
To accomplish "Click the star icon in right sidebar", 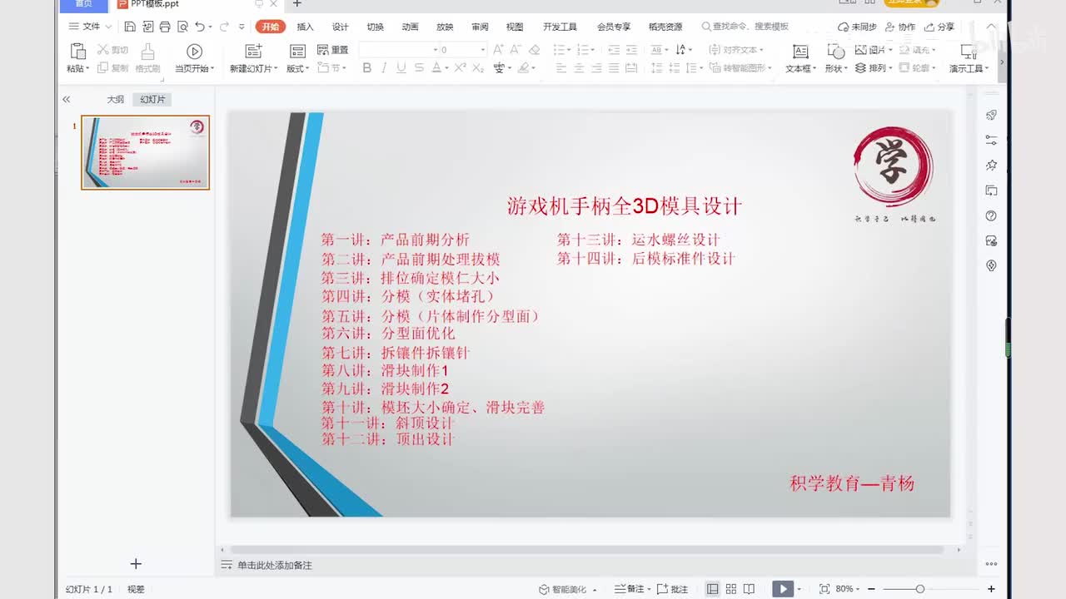I will point(991,166).
